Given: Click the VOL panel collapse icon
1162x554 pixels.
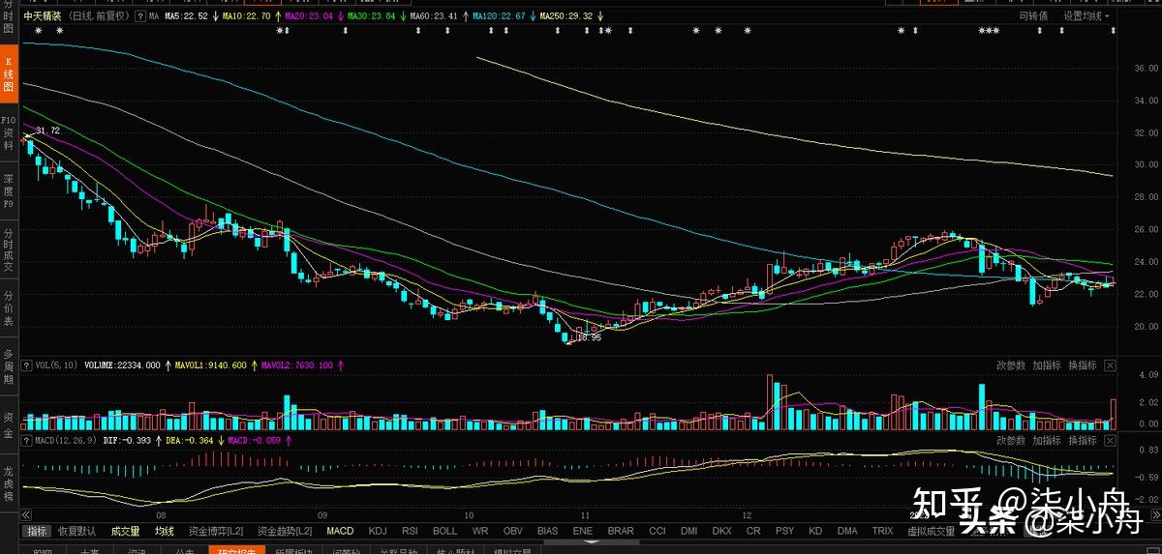Looking at the screenshot, I should click(x=27, y=366).
